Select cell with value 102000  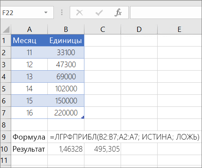[x=66, y=88]
